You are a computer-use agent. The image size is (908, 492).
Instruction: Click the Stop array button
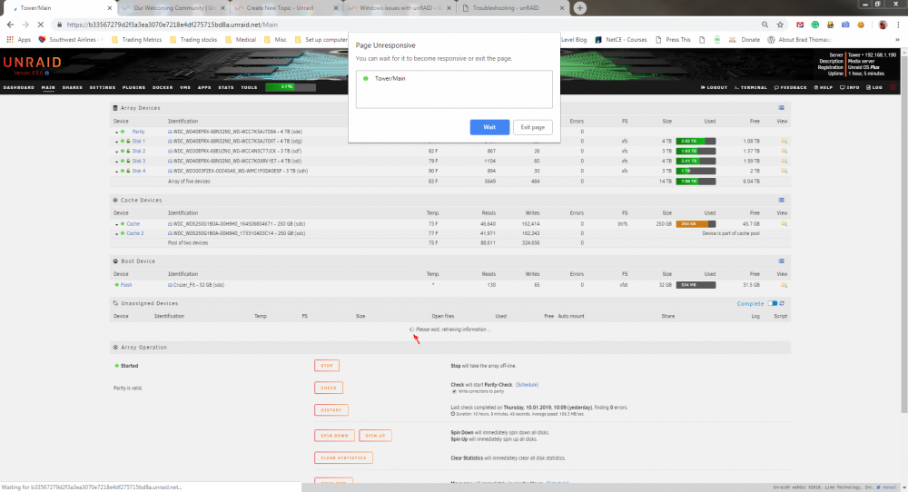[327, 366]
